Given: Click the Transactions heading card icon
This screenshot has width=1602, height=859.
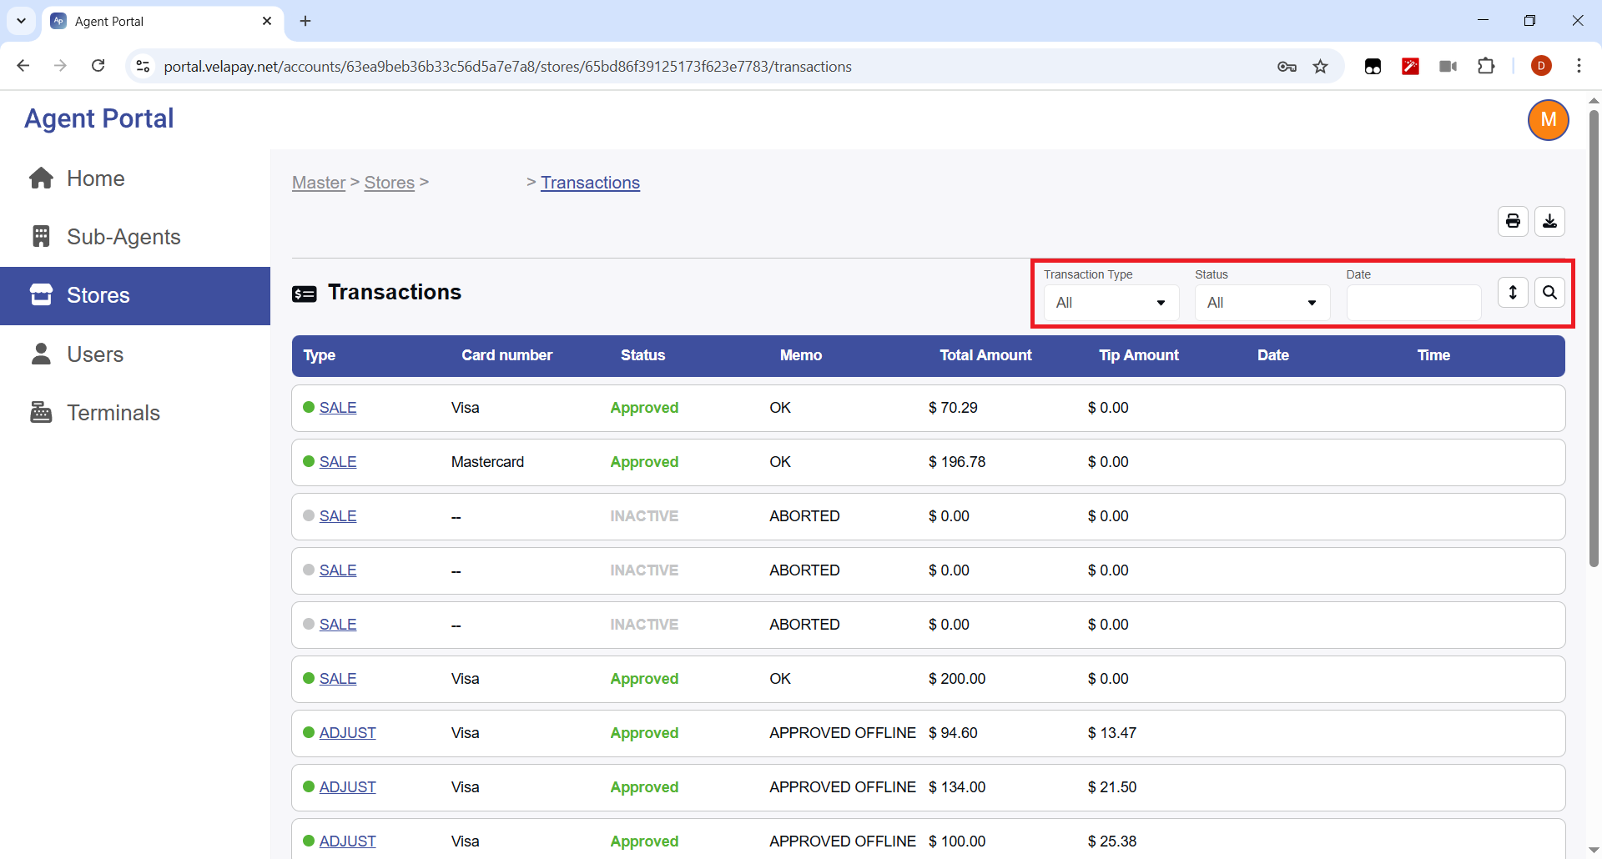Looking at the screenshot, I should pyautogui.click(x=305, y=294).
